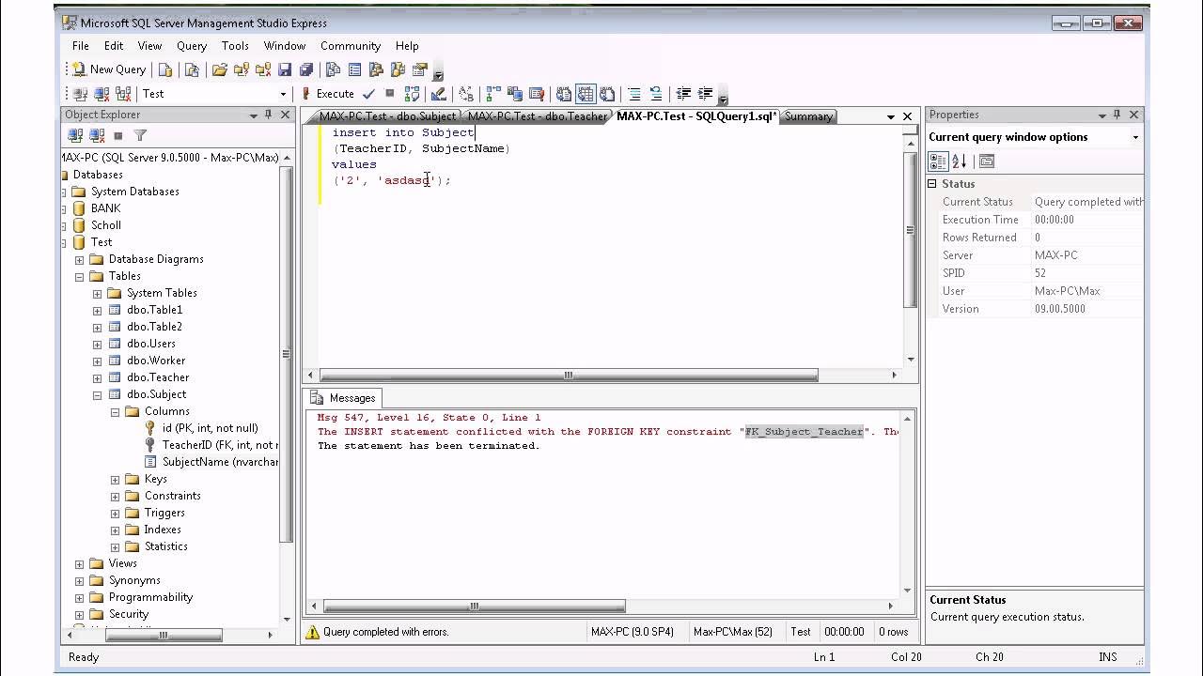Click the Object Explorer vertical scrollbar thumb
The width and height of the screenshot is (1203, 676).
pos(287,354)
